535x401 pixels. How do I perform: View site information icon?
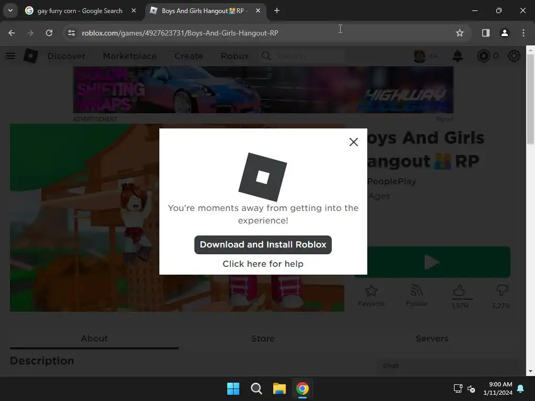pyautogui.click(x=71, y=33)
